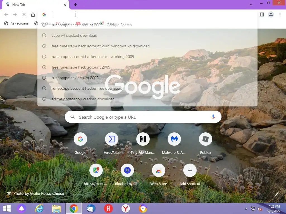Open a new tab with plus button
The image size is (286, 214).
(75, 5)
